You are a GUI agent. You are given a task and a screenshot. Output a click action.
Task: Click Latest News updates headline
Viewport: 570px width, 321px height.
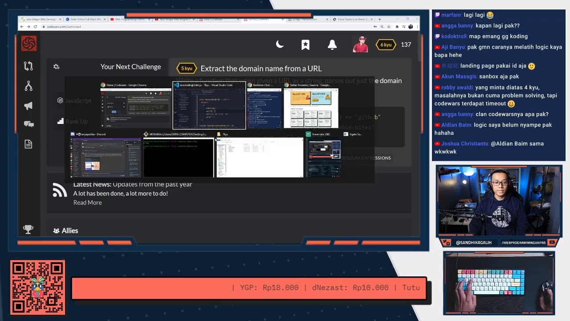click(133, 184)
